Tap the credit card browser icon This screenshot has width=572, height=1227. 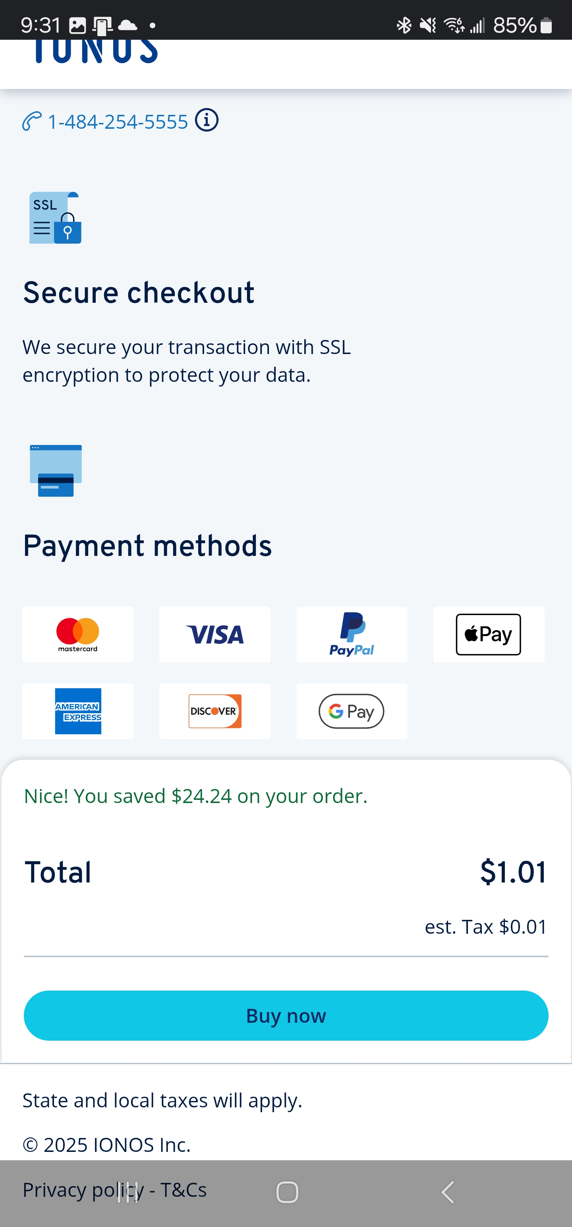click(x=56, y=470)
